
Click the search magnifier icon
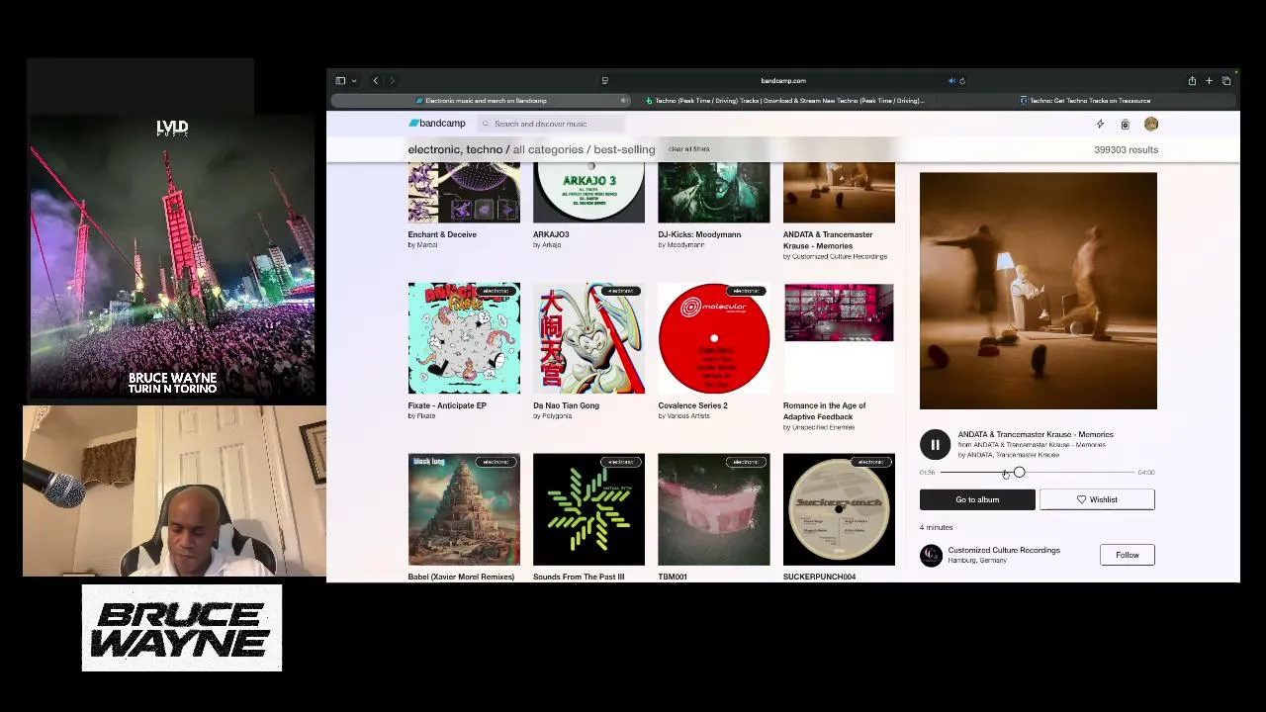pyautogui.click(x=485, y=124)
